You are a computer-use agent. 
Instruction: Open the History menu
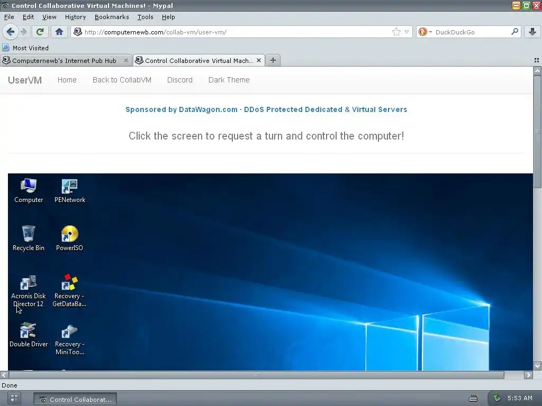75,17
